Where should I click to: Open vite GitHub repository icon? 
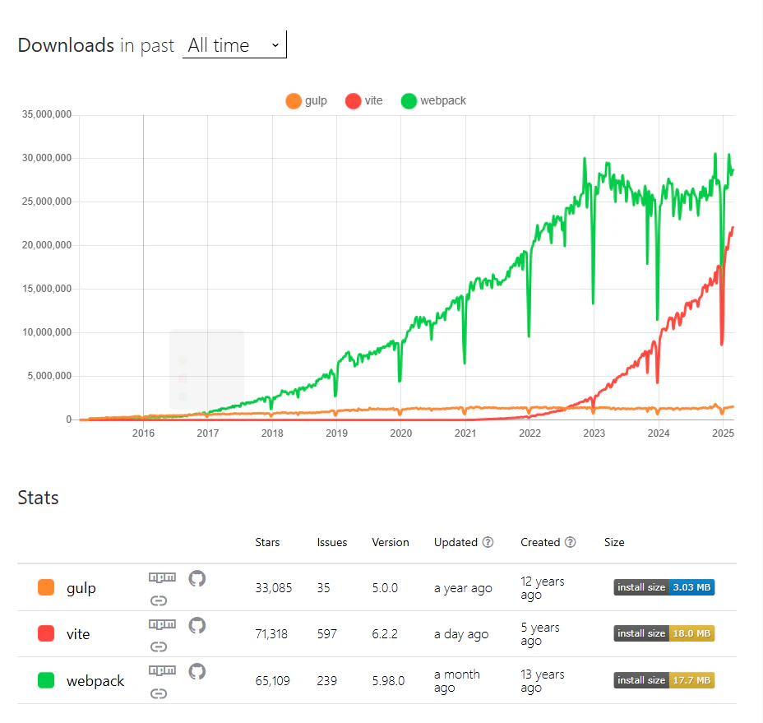(197, 625)
